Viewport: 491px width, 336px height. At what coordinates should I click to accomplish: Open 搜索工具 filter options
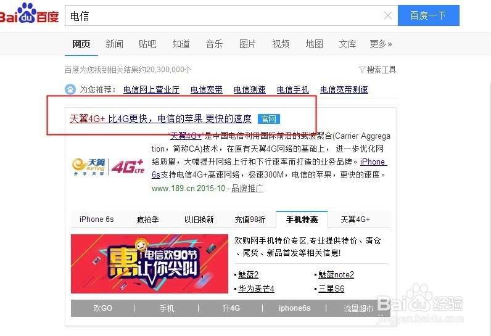coord(378,70)
